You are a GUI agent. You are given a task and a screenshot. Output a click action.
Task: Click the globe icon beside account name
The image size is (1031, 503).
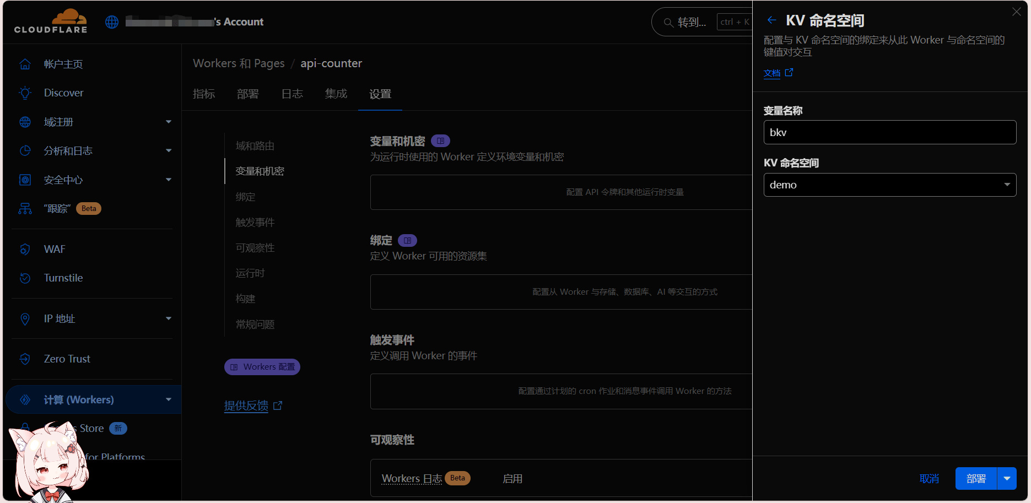tap(112, 22)
